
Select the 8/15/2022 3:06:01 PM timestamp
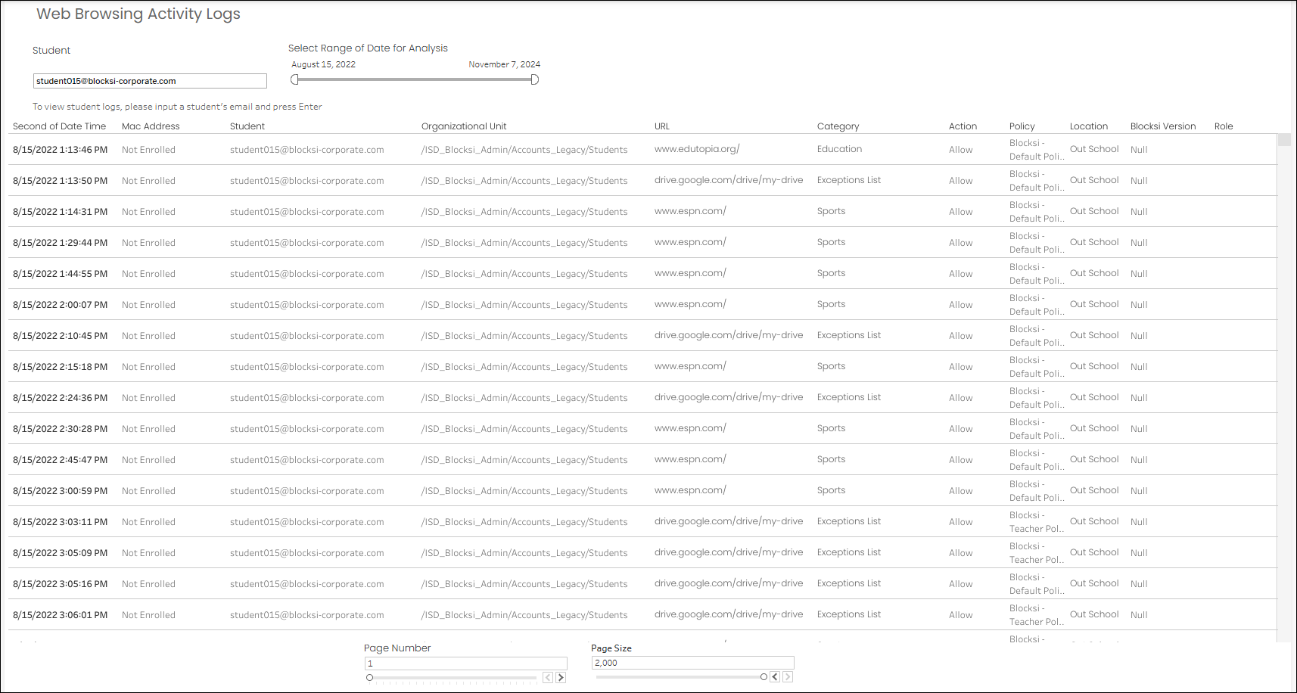tap(60, 615)
